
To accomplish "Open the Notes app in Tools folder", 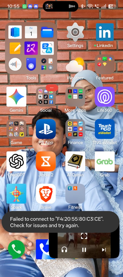I will point(15,48).
